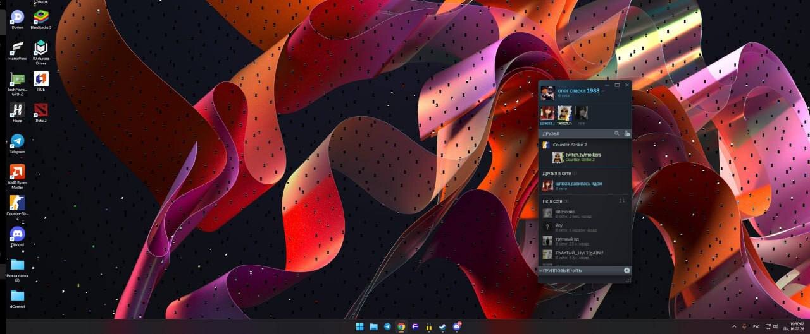The image size is (810, 334).
Task: Open Discord from the desktop
Action: pos(17,235)
